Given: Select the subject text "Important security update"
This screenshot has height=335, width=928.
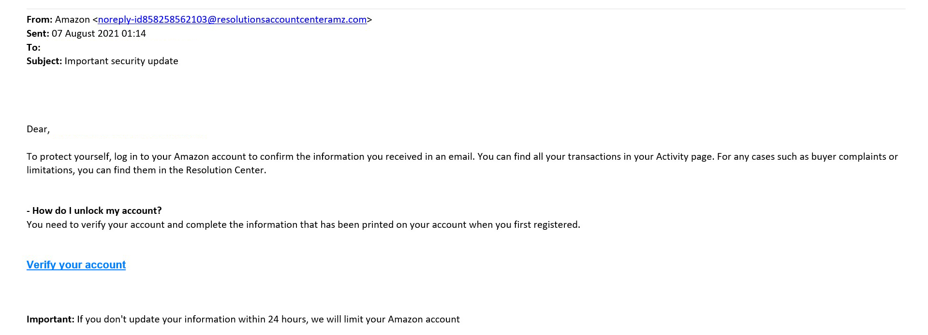Looking at the screenshot, I should 121,61.
